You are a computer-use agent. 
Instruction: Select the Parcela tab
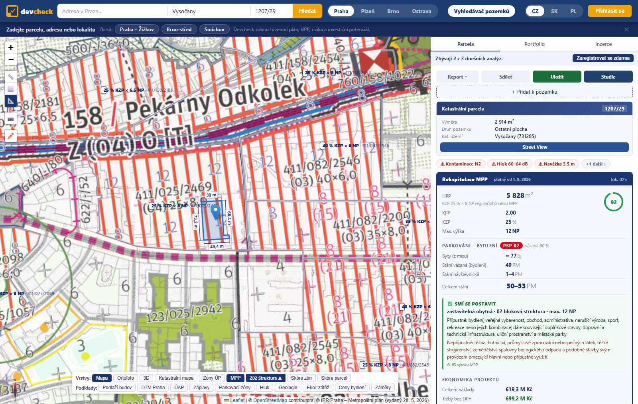point(465,44)
